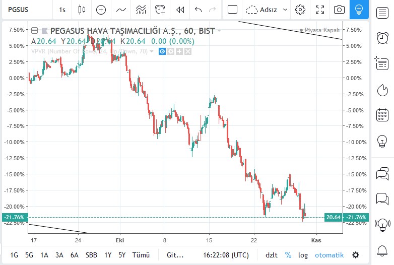The width and height of the screenshot is (394, 265).
Task: Click the Kas date label on time axis
Action: pos(316,240)
